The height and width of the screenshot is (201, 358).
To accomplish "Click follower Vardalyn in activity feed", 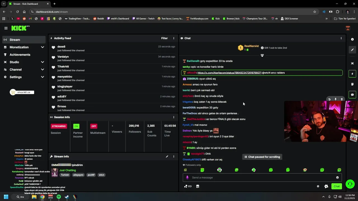I will coord(63,57).
